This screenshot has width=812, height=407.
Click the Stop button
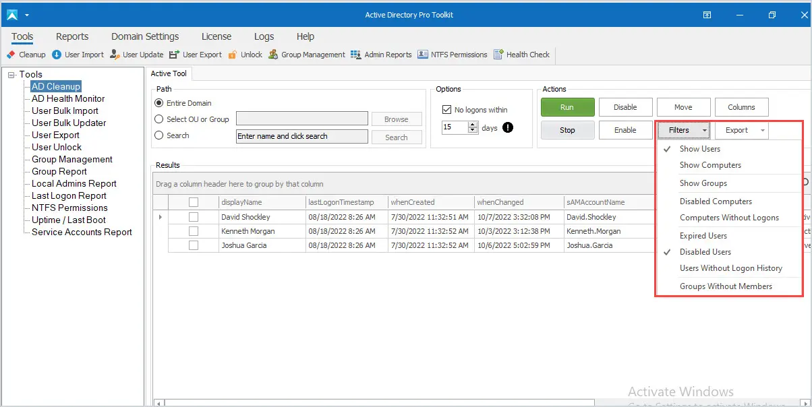click(567, 130)
